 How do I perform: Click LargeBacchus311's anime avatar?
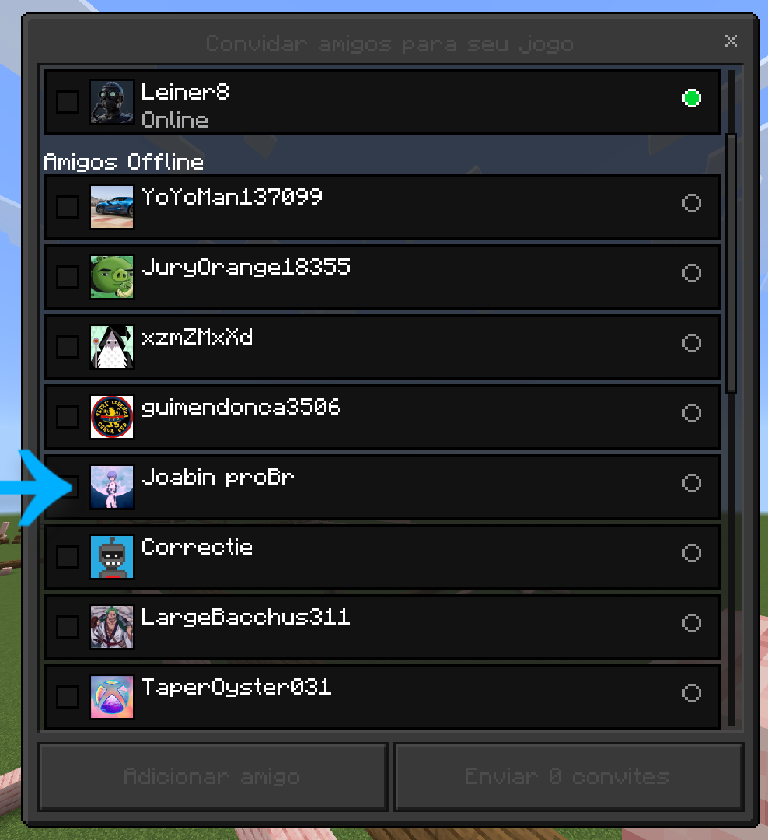click(x=111, y=627)
